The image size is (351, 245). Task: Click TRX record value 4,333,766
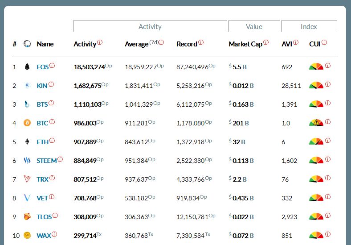[190, 179]
